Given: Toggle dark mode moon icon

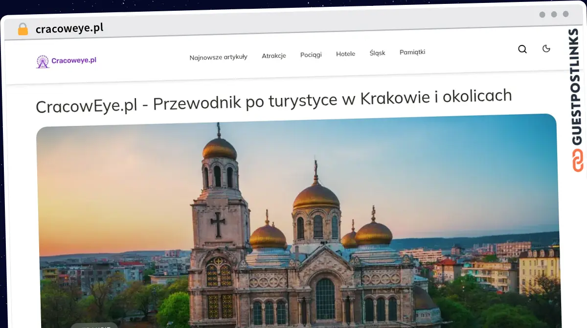Looking at the screenshot, I should click(546, 48).
